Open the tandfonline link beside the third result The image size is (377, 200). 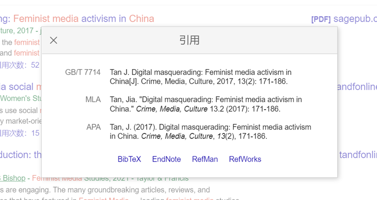(358, 155)
